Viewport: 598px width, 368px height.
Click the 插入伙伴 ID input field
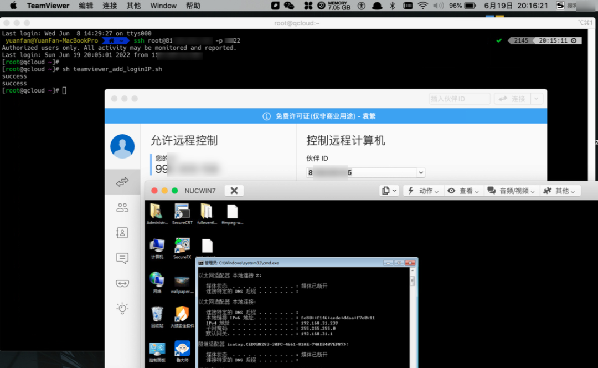pyautogui.click(x=459, y=99)
